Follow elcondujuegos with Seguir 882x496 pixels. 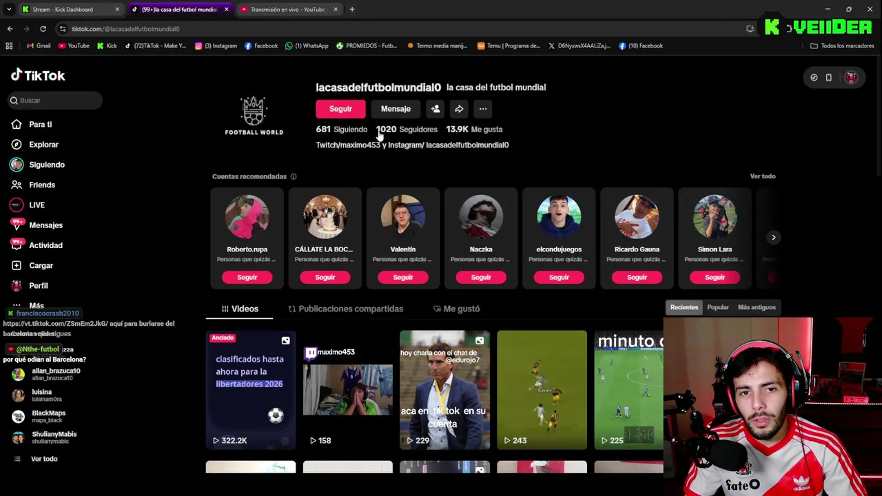(559, 277)
